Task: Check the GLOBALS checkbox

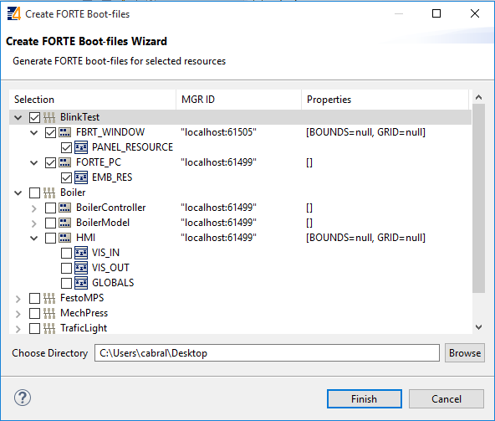Action: 66,283
